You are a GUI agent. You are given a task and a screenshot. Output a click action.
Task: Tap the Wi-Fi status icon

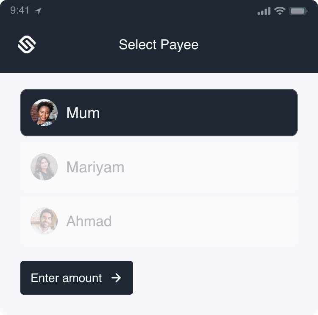pos(279,11)
